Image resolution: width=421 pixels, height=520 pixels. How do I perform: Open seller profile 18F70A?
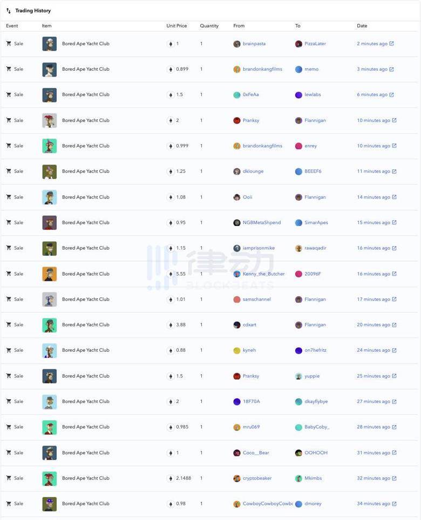click(x=251, y=401)
